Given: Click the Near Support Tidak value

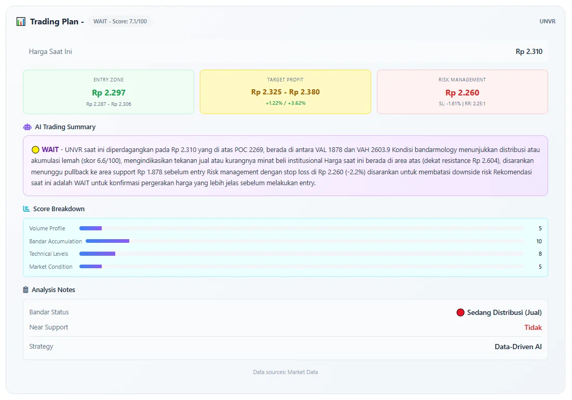Looking at the screenshot, I should point(533,327).
